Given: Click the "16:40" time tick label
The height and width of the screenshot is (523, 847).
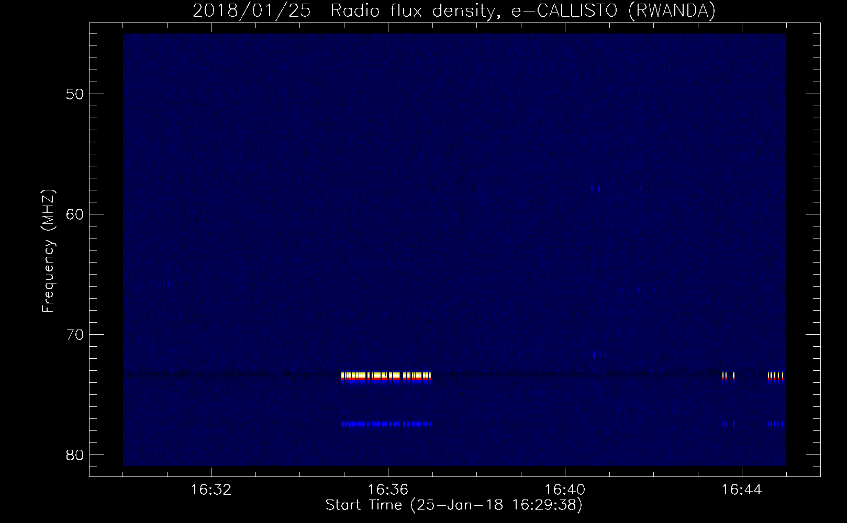Looking at the screenshot, I should pyautogui.click(x=565, y=490).
